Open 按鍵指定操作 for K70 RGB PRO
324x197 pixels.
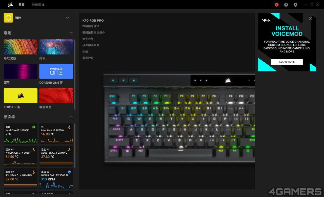pos(91,26)
